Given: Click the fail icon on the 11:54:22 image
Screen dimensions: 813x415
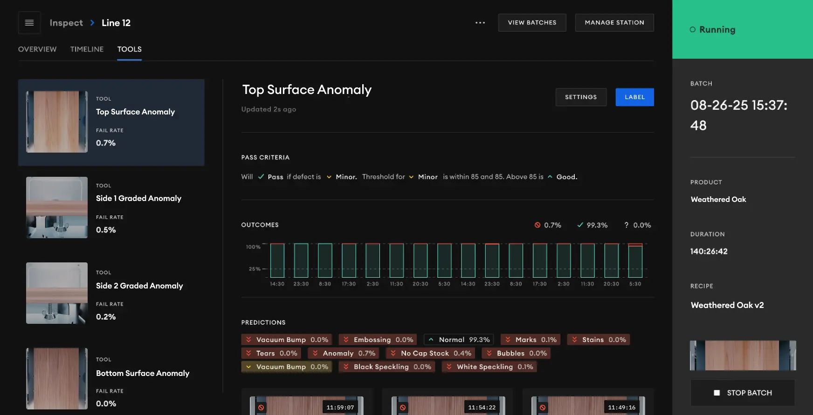Looking at the screenshot, I should click(403, 408).
